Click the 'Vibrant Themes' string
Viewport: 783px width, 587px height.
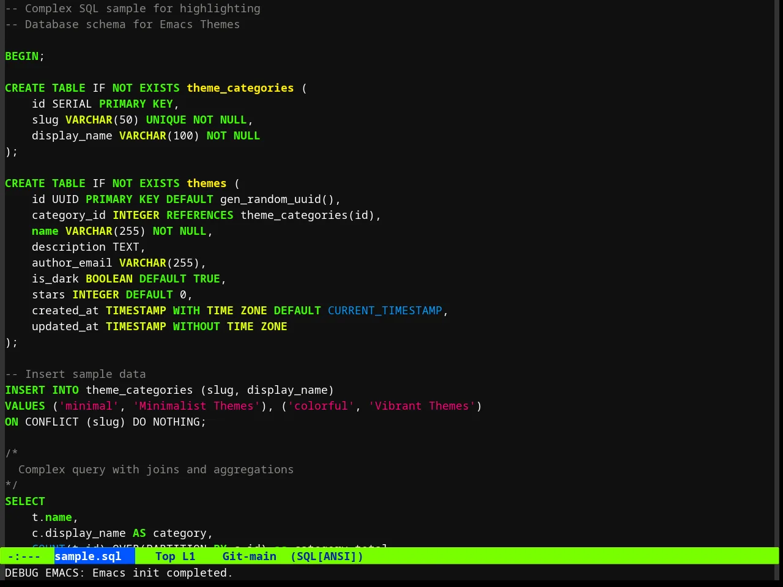[422, 406]
